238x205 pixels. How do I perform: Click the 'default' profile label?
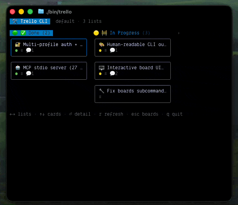65,21
